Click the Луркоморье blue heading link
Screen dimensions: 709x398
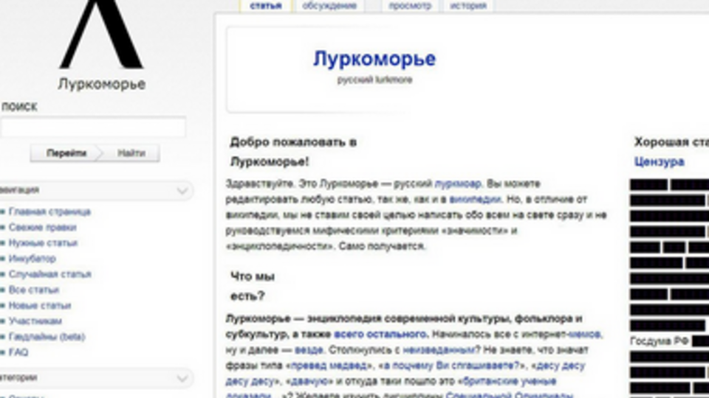[374, 59]
